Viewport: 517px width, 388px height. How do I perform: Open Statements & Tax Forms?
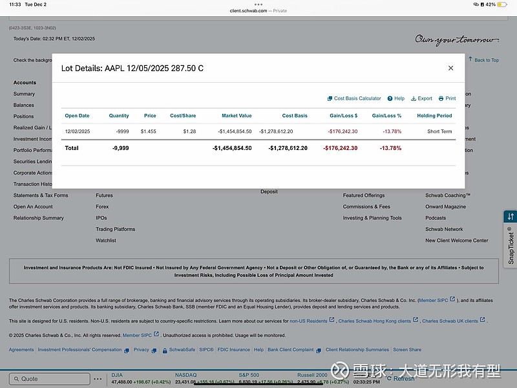click(x=41, y=195)
